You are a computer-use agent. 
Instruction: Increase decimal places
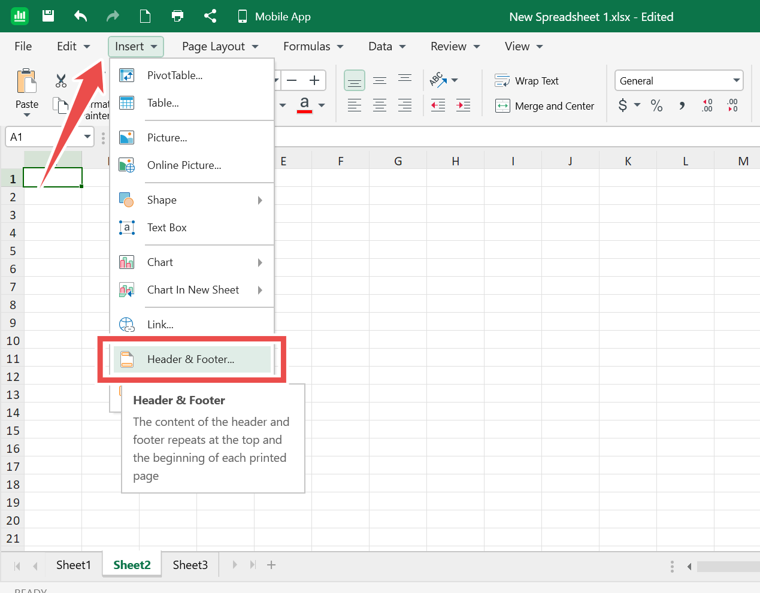point(707,105)
